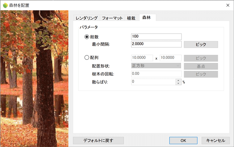Click the ピック button beside 最小間隔
Screen dimensions: 234x147
[201, 45]
